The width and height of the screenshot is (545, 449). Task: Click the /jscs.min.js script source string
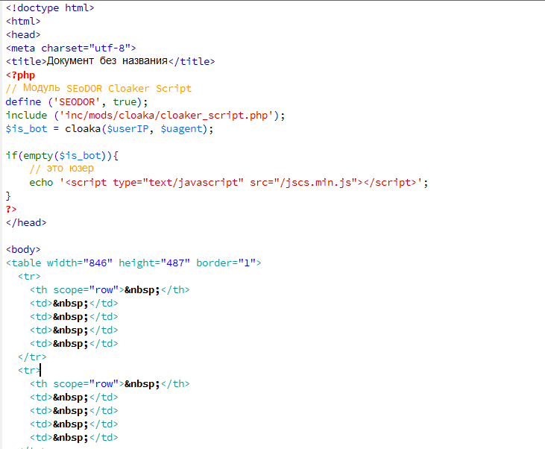[x=318, y=183]
